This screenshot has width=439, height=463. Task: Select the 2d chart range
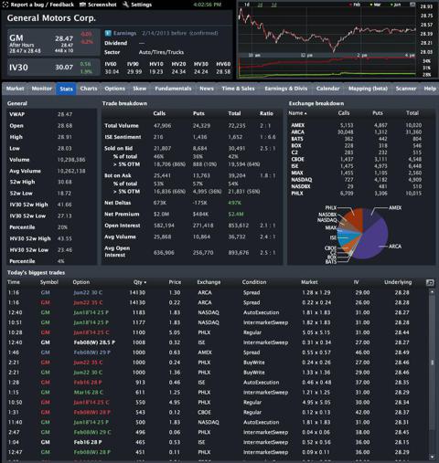[x=260, y=5]
